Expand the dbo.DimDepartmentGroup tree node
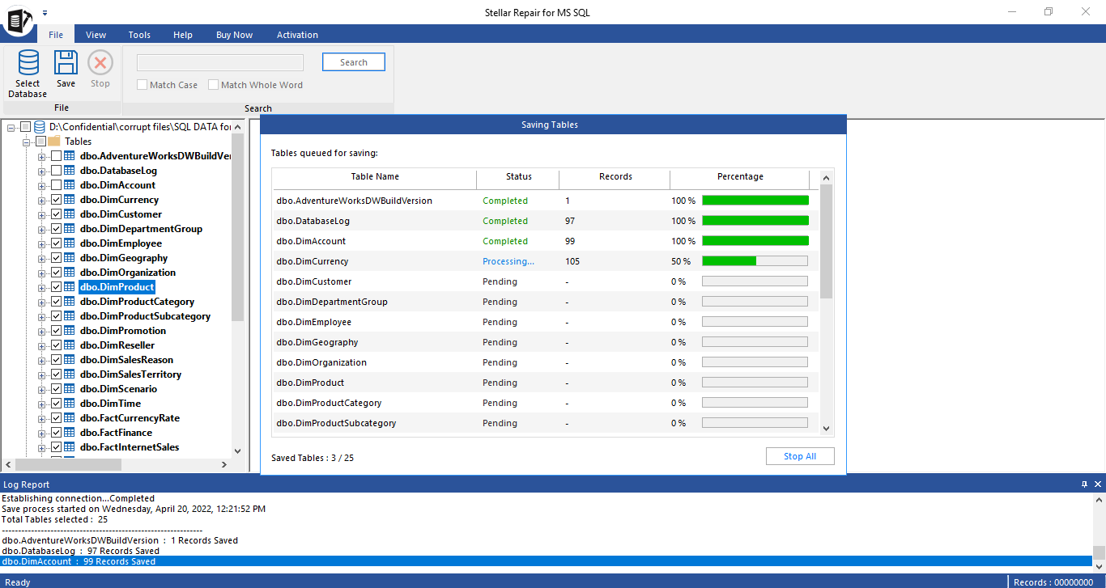Screen dimensions: 1106x588 click(x=42, y=229)
